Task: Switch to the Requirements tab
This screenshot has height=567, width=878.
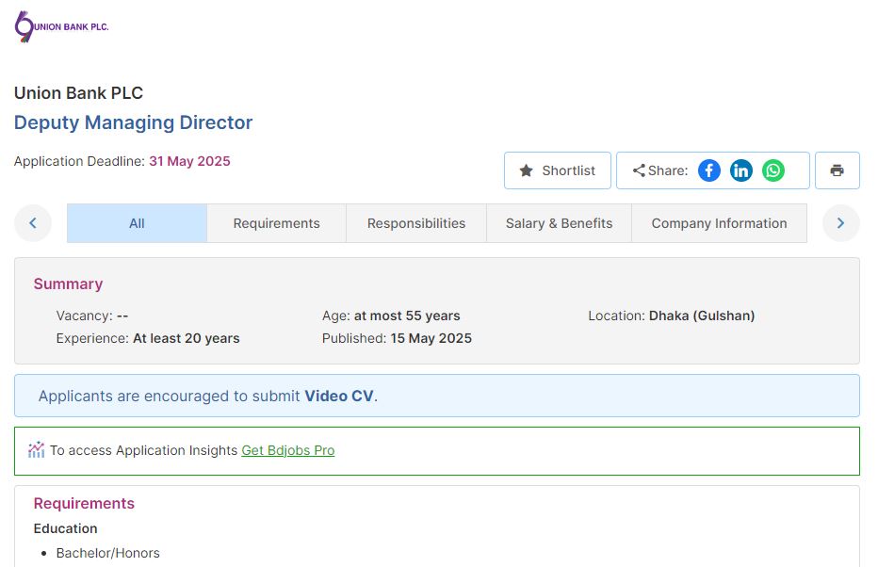Action: coord(276,223)
